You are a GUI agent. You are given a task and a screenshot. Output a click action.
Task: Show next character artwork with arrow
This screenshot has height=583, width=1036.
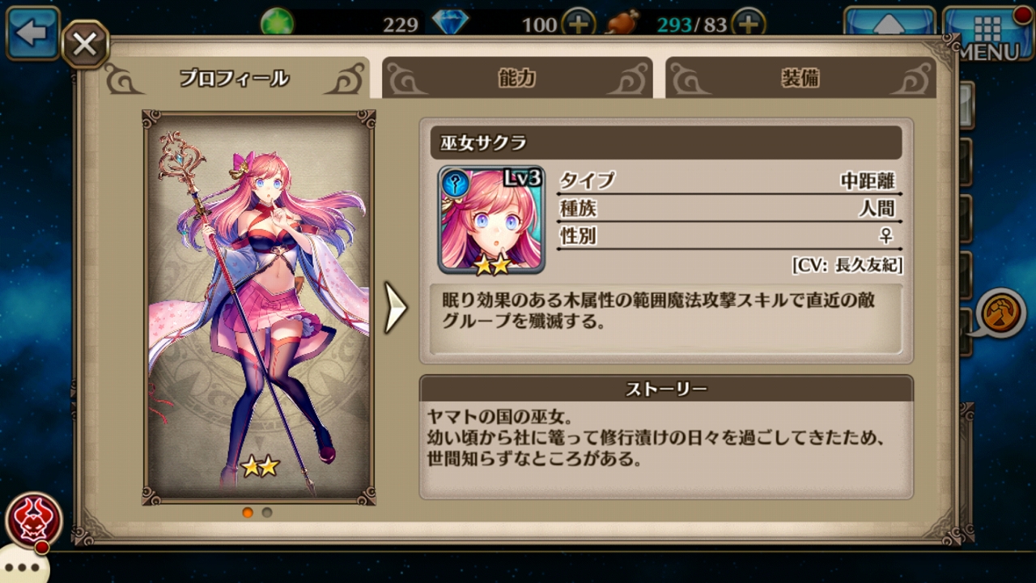[x=395, y=308]
